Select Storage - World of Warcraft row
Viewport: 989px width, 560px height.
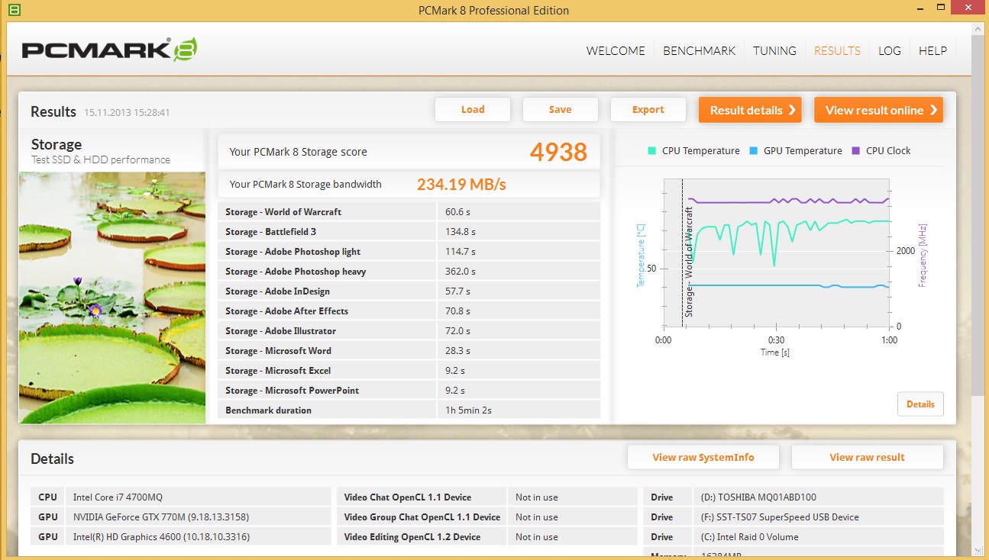[409, 211]
